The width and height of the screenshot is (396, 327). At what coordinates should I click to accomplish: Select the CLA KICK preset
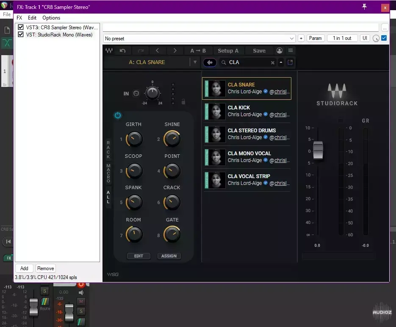tap(247, 111)
